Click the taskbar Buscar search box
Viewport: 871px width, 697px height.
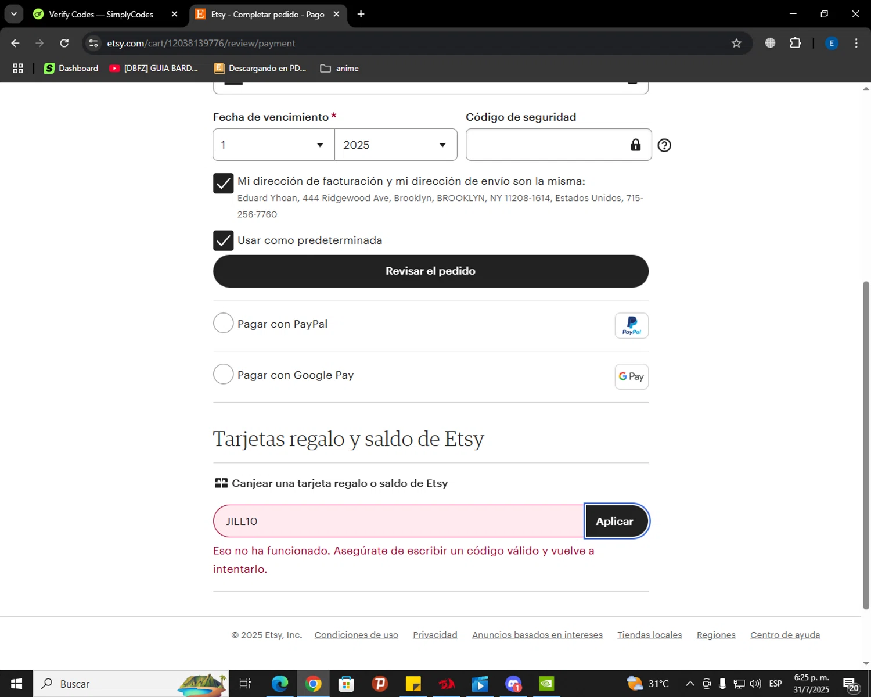[x=131, y=684]
